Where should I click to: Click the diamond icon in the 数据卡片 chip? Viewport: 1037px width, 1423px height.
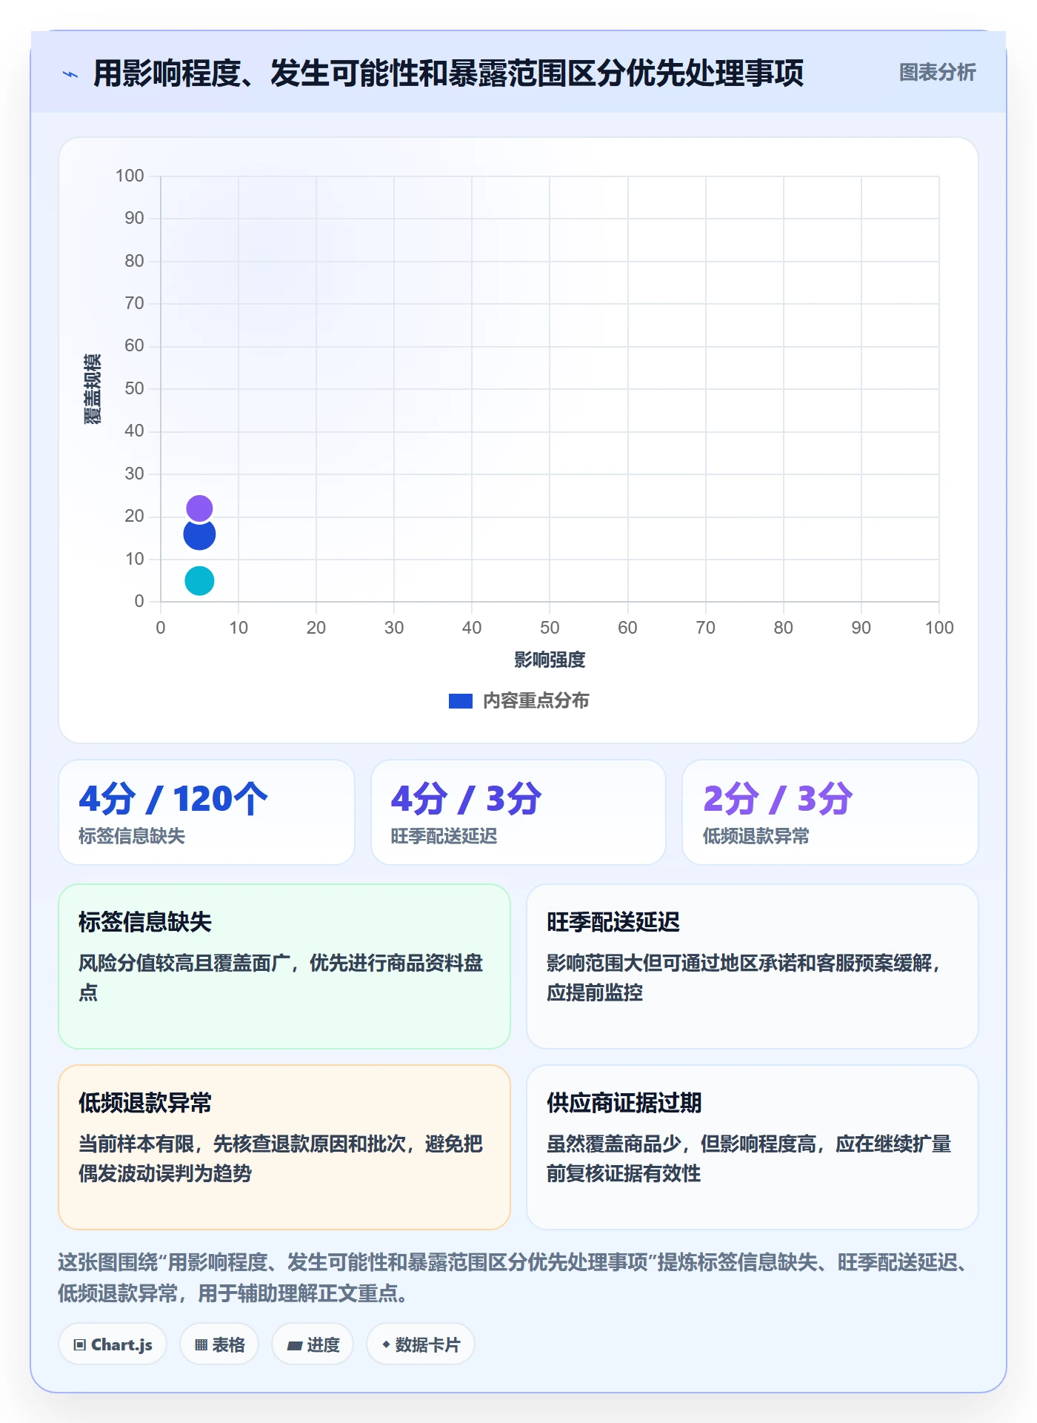coord(386,1344)
